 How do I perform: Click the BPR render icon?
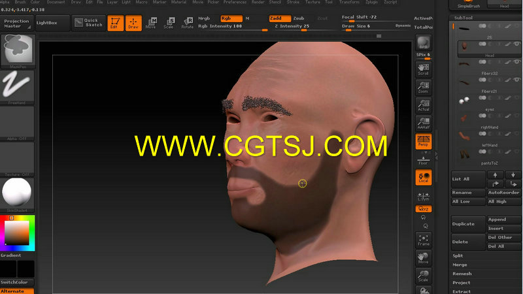pyautogui.click(x=424, y=42)
